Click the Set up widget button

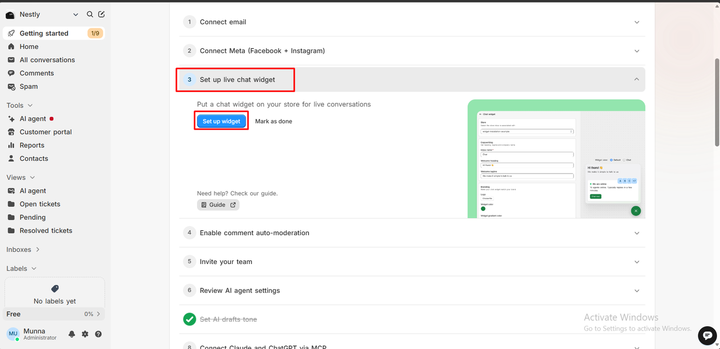221,121
